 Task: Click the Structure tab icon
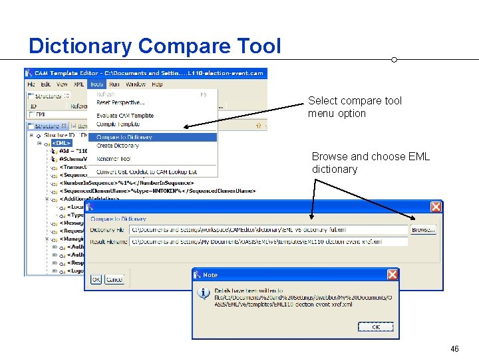tap(31, 126)
